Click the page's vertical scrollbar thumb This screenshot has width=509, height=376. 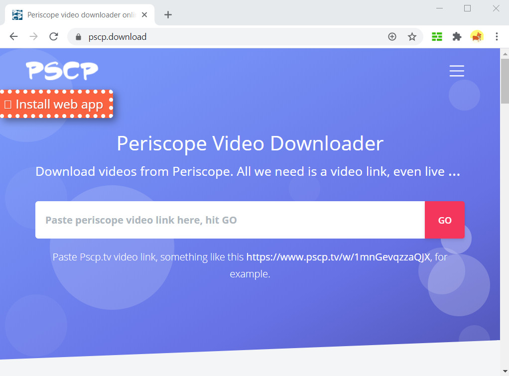pos(505,81)
